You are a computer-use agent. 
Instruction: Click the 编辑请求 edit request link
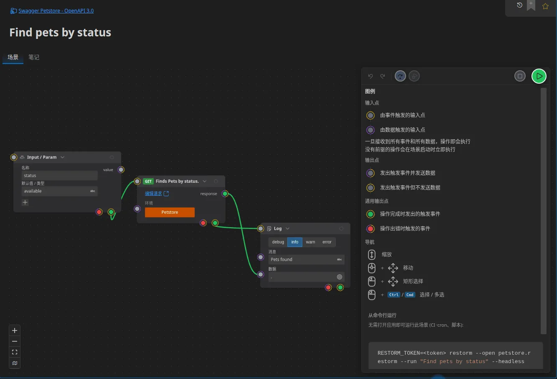tap(153, 194)
